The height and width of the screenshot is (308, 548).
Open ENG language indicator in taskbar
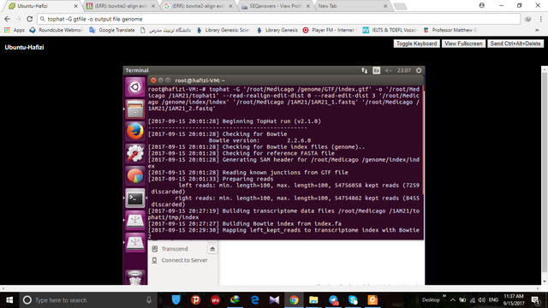tap(493, 300)
